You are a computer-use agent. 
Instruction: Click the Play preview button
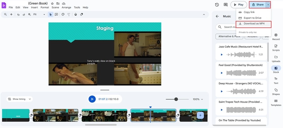click(x=238, y=5)
